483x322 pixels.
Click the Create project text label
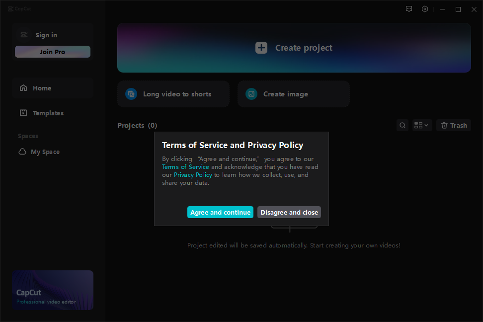click(x=304, y=48)
